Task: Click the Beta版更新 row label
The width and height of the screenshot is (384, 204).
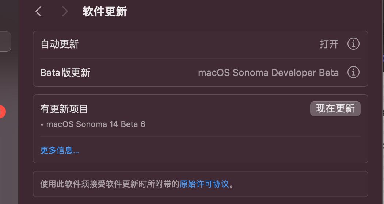Action: (65, 73)
